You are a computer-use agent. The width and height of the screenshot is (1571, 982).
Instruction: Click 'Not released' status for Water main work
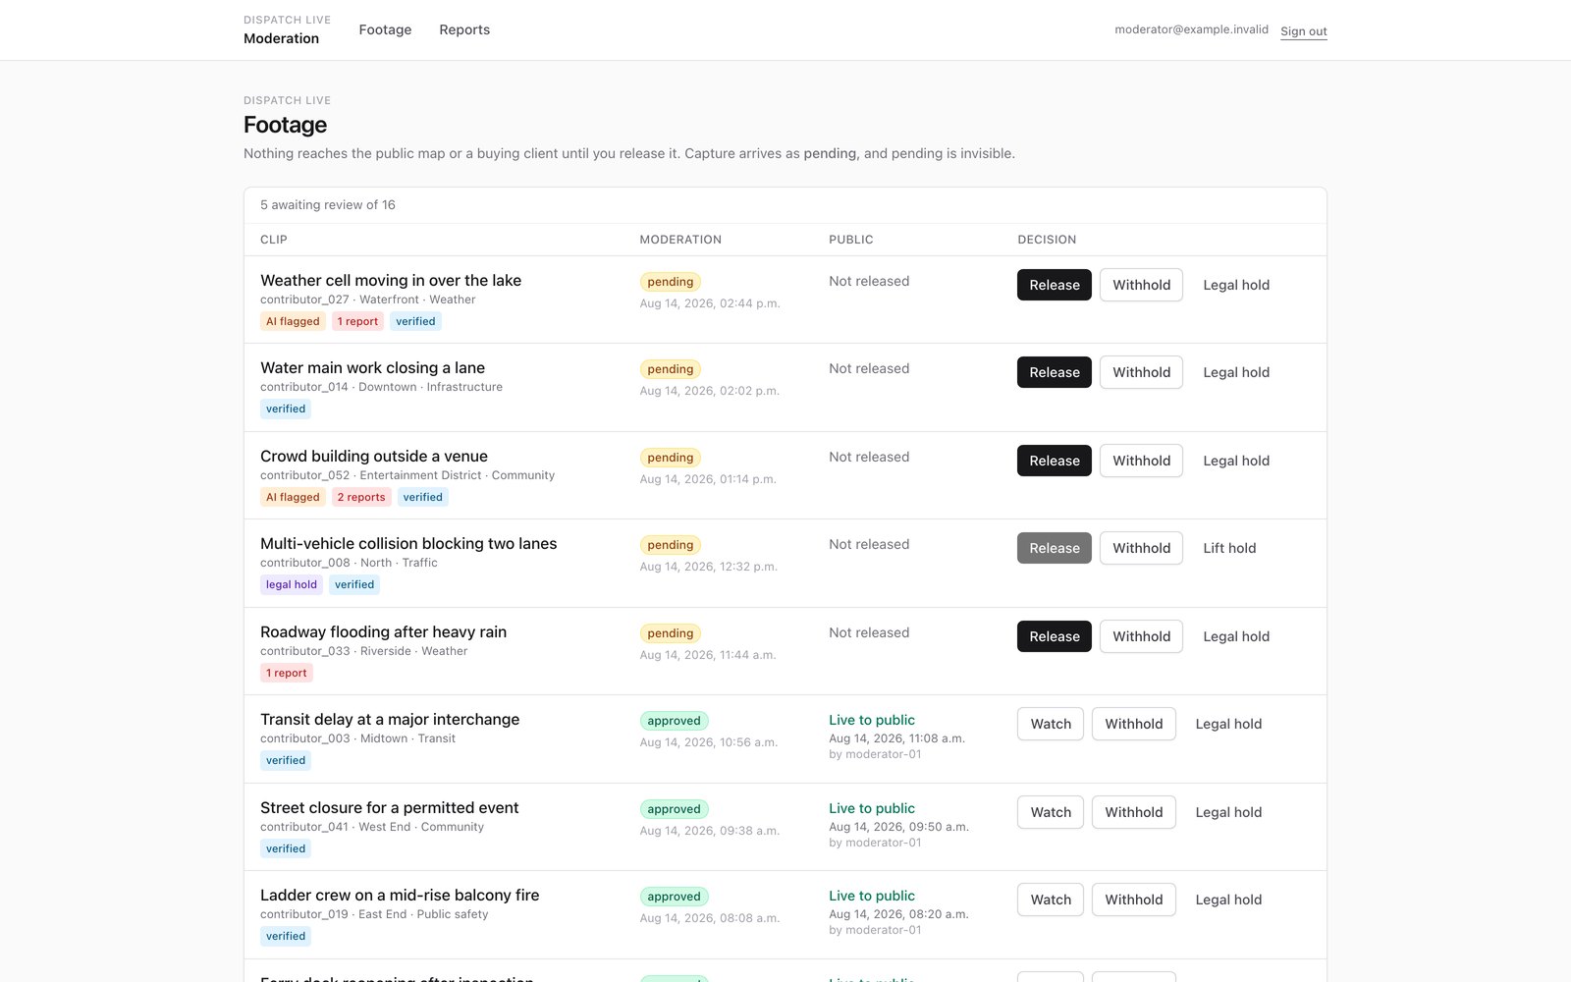click(x=869, y=368)
